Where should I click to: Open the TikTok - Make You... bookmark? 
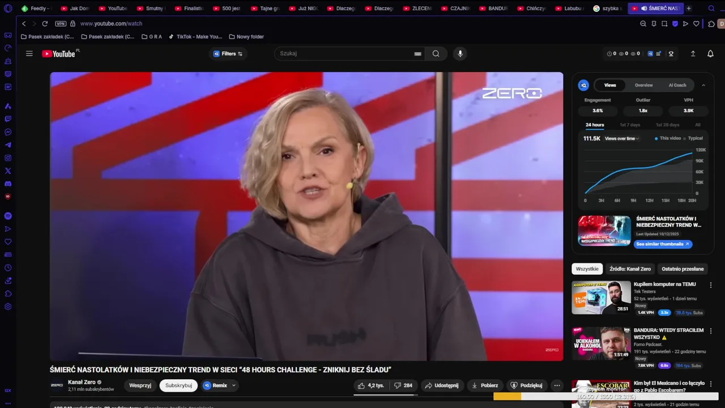coord(195,37)
